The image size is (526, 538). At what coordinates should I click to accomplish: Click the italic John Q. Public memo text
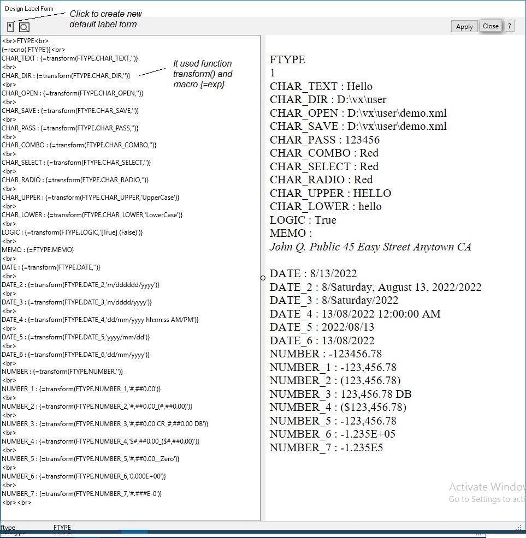370,247
